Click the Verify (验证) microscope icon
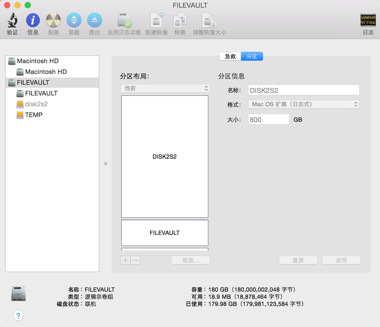This screenshot has width=380, height=327. 12,20
